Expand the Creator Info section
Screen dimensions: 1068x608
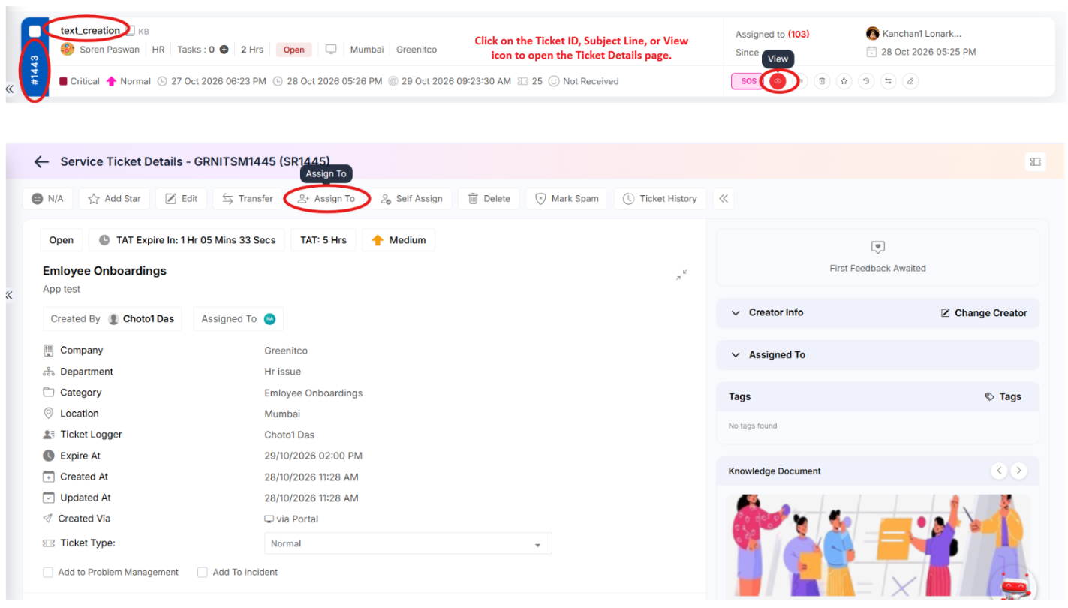pyautogui.click(x=736, y=313)
